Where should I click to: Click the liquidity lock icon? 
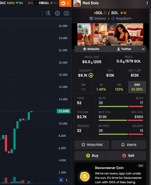91,75
